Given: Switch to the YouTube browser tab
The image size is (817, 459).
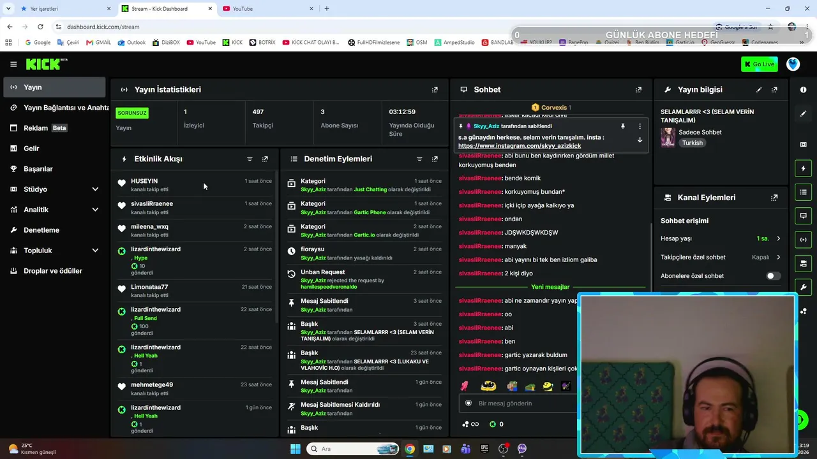Looking at the screenshot, I should click(x=268, y=9).
